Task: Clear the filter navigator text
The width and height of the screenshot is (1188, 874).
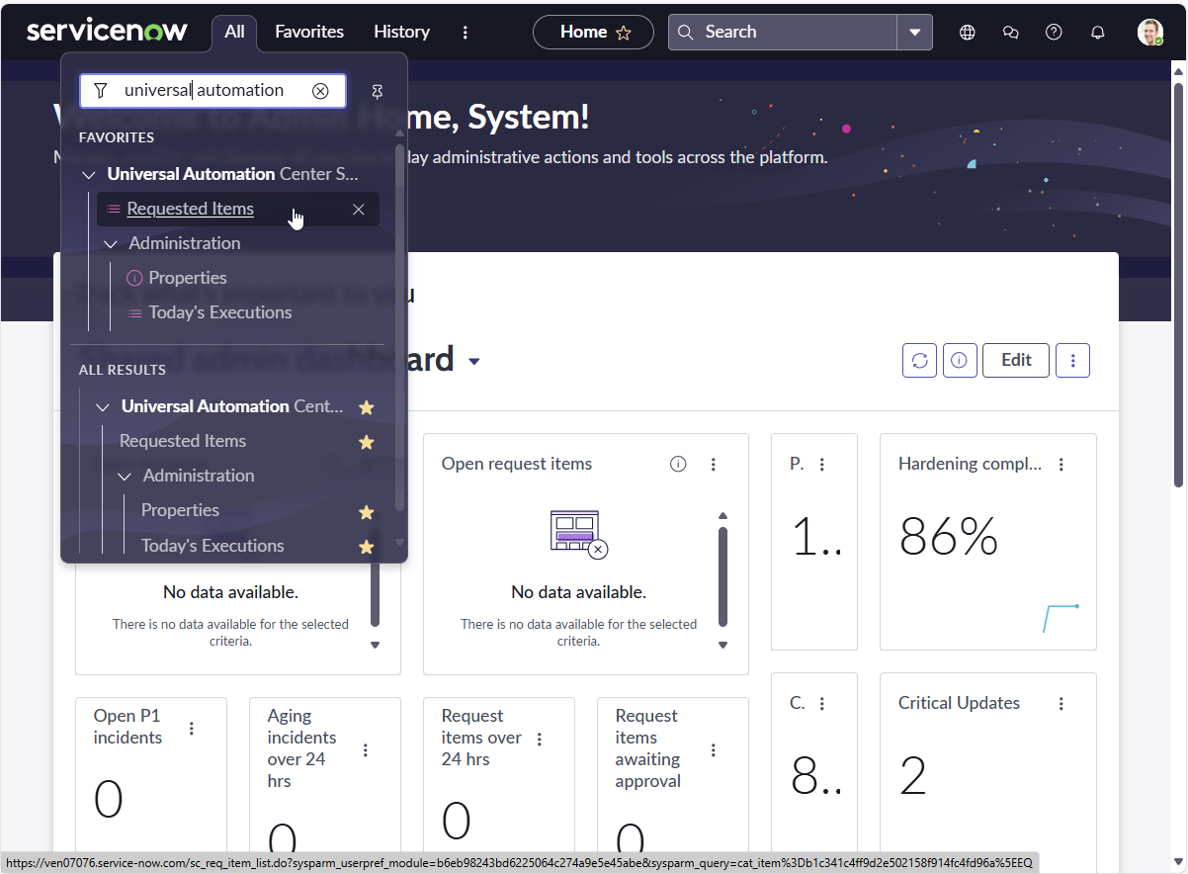Action: 320,91
